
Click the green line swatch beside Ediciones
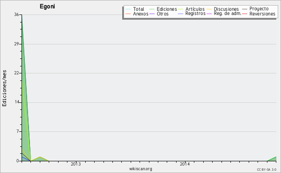point(152,9)
